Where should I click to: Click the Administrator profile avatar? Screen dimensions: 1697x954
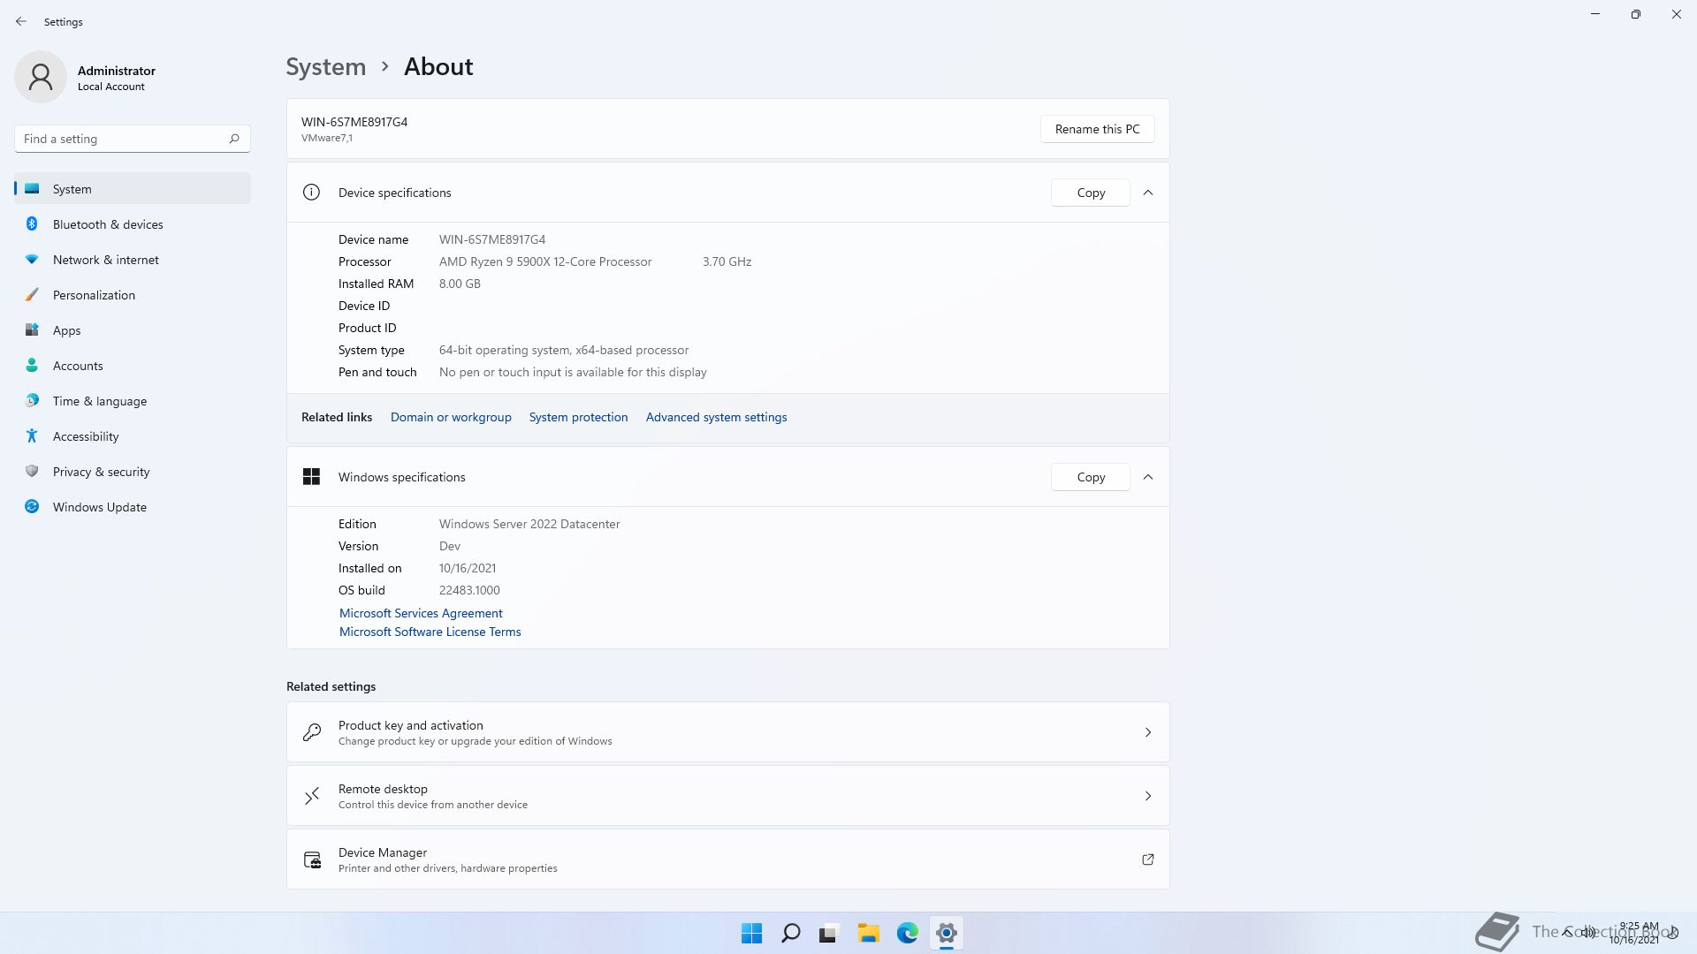pos(41,77)
